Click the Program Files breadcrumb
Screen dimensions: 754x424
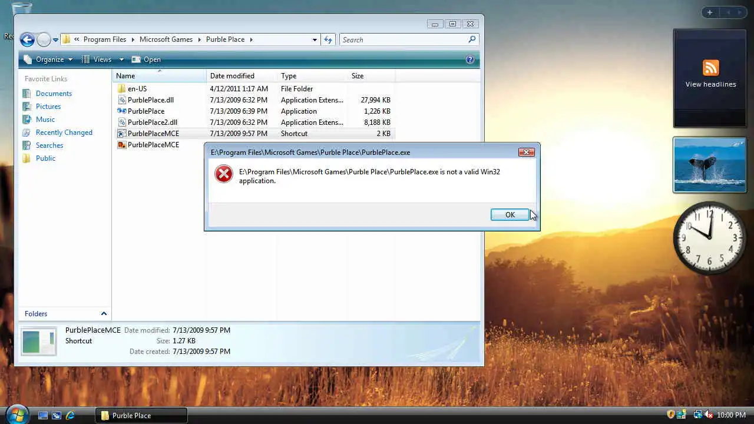(x=105, y=39)
